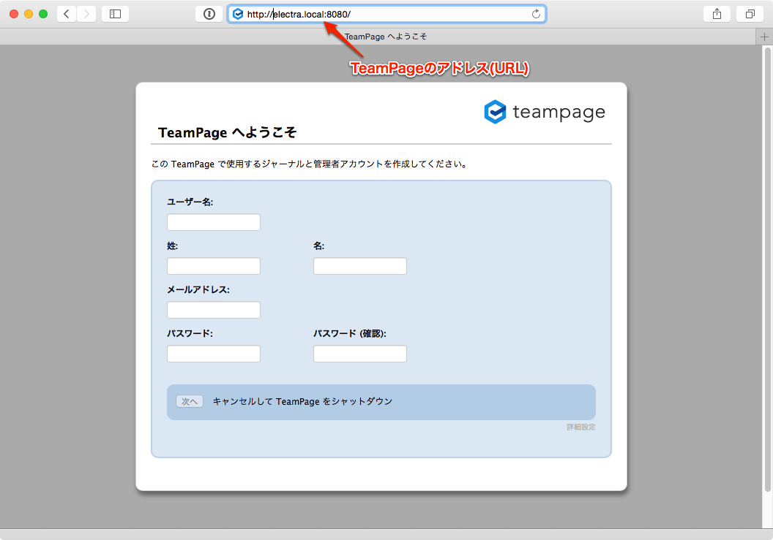Click the 姓 text field

(214, 266)
